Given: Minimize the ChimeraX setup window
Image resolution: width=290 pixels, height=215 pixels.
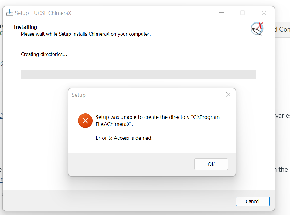Looking at the screenshot, I should click(x=221, y=13).
